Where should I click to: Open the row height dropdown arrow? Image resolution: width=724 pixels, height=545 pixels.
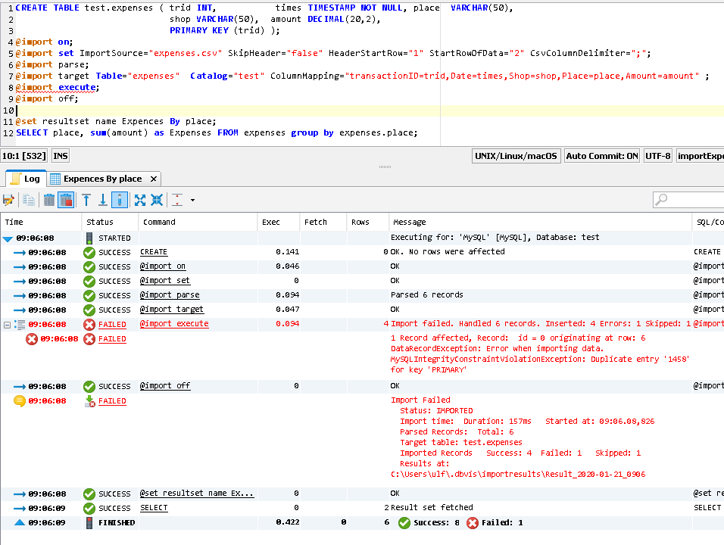[x=192, y=201]
